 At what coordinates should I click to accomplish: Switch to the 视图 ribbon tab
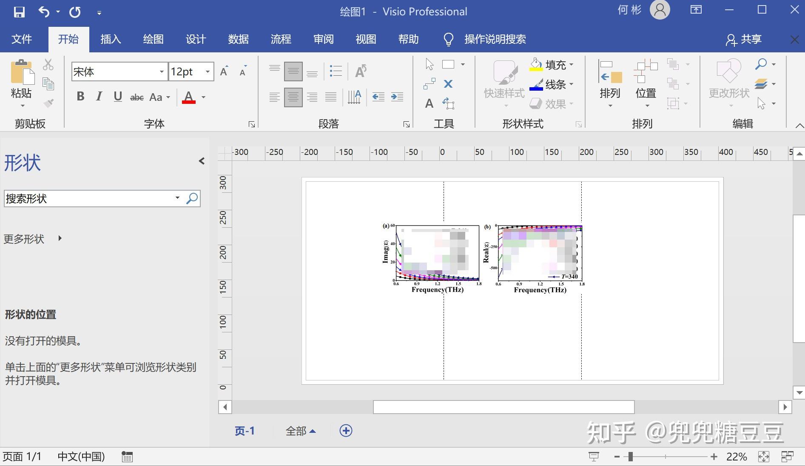pos(365,39)
